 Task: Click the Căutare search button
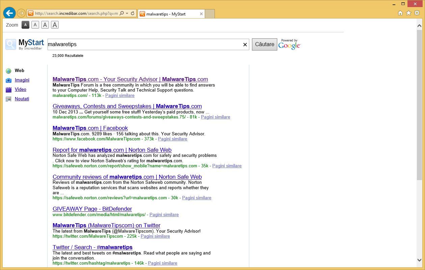coord(265,44)
